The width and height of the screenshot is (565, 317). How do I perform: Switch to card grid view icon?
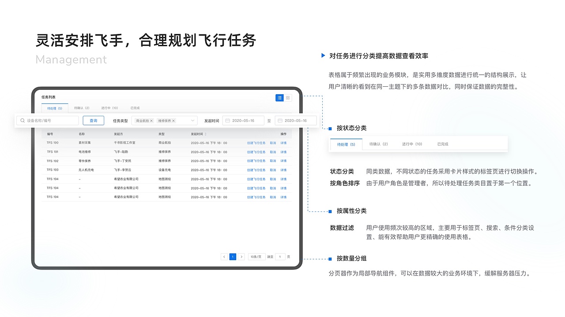coord(287,98)
